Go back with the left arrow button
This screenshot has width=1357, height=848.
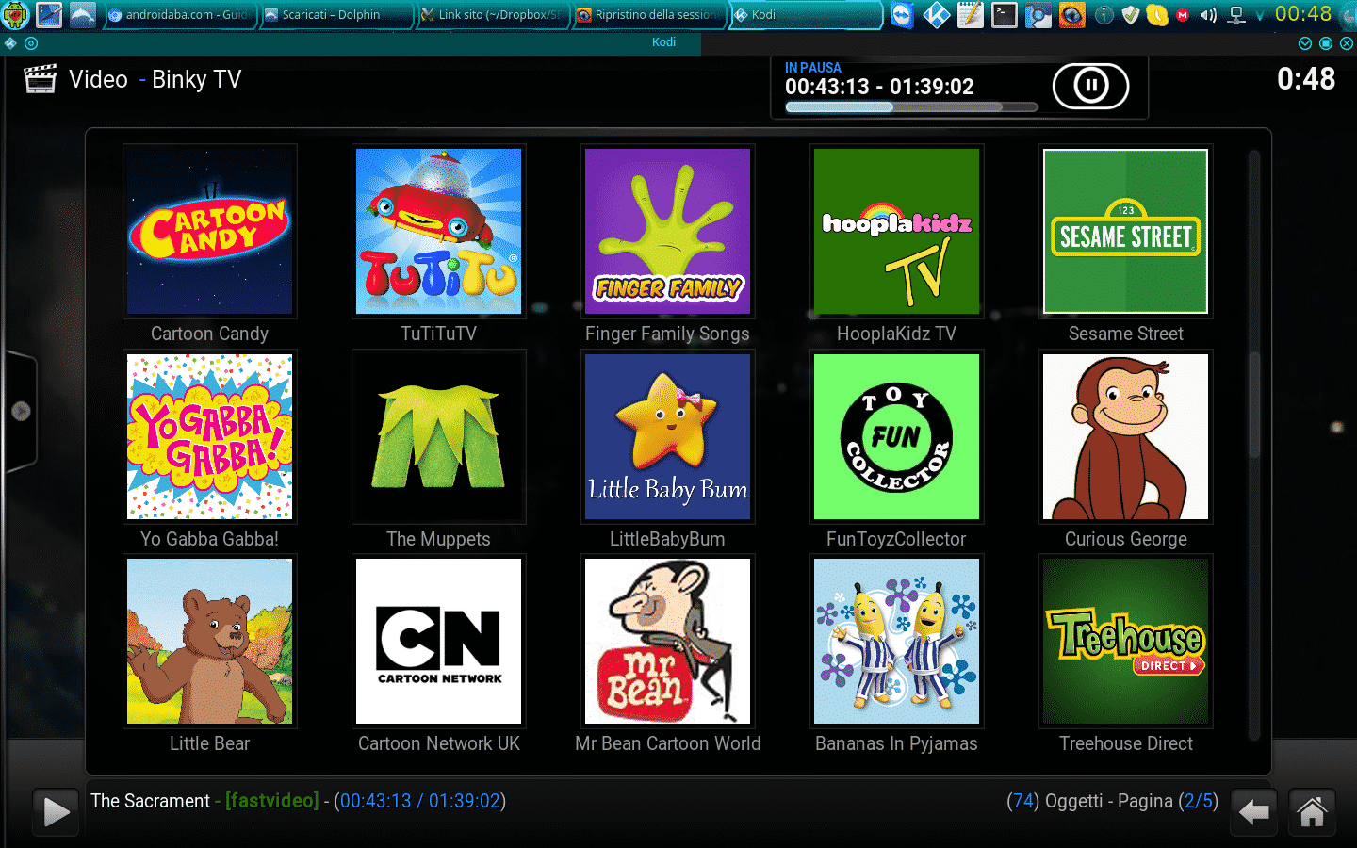1254,811
